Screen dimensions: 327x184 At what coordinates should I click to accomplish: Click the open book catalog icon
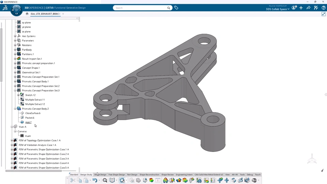pos(112,180)
